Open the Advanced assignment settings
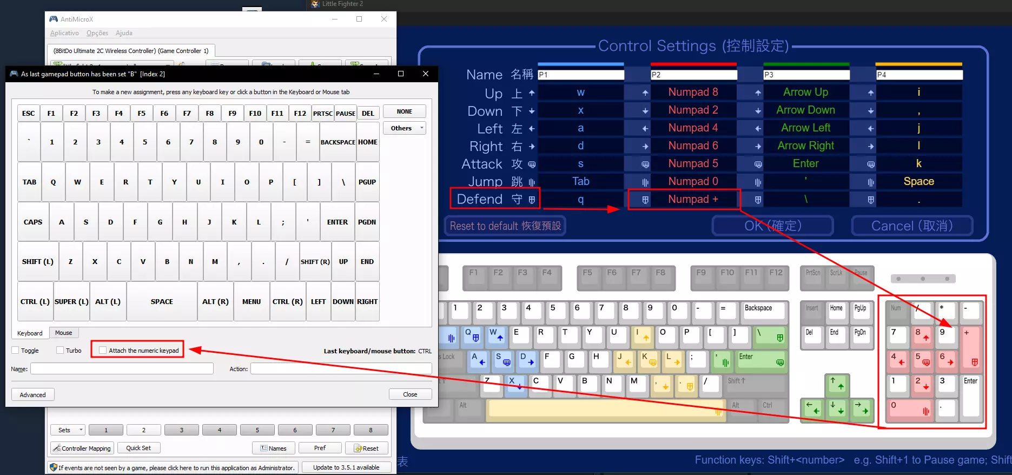 [33, 395]
